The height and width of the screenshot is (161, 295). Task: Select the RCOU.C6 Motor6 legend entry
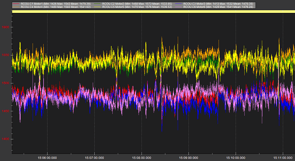click(x=214, y=7)
